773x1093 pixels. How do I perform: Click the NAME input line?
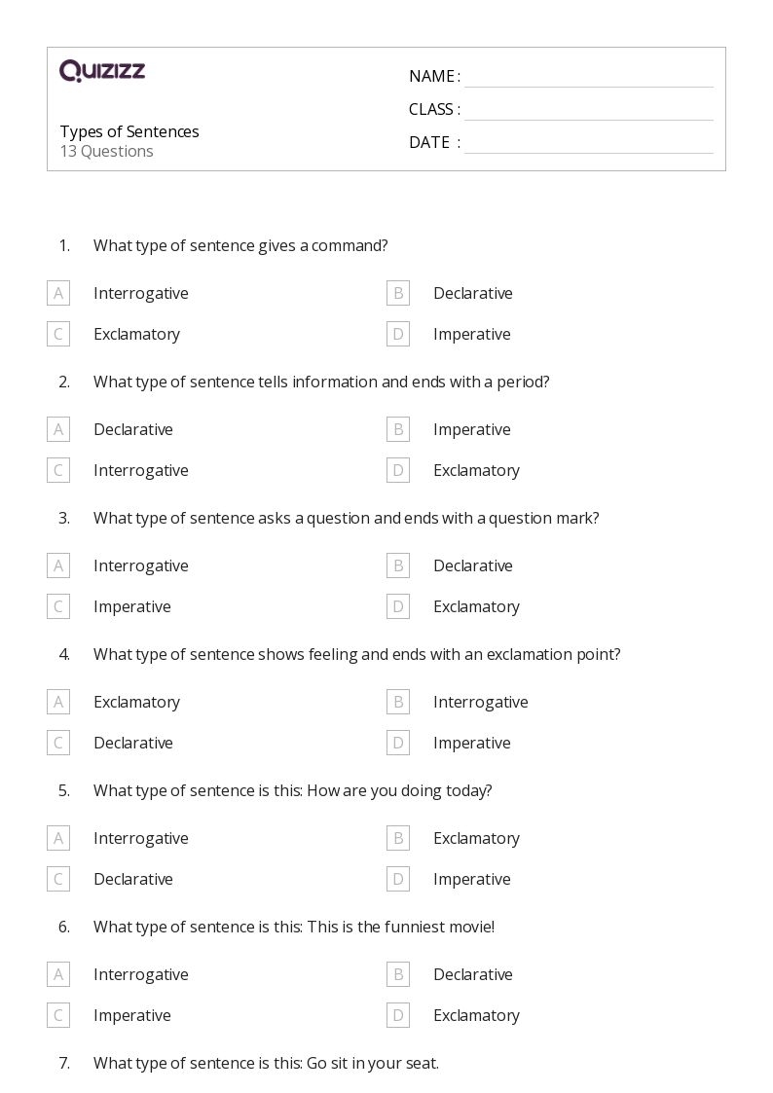(588, 77)
